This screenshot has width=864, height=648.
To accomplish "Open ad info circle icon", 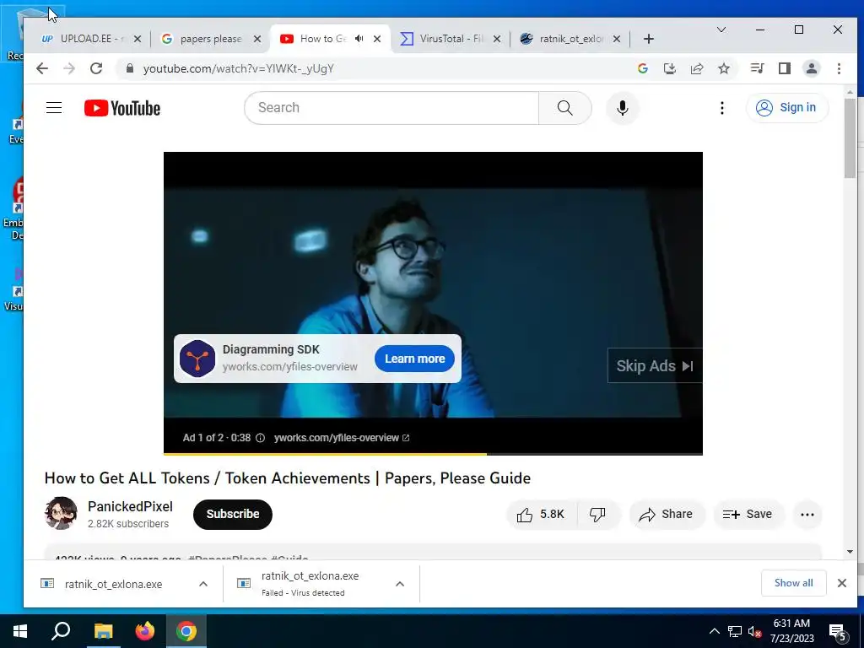I will (260, 438).
